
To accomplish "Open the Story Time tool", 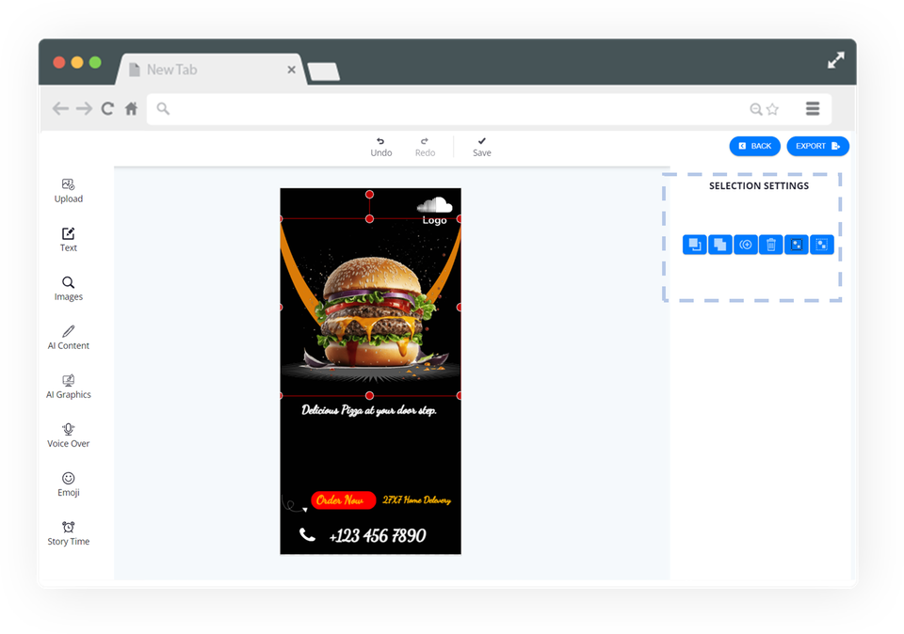I will pos(68,533).
